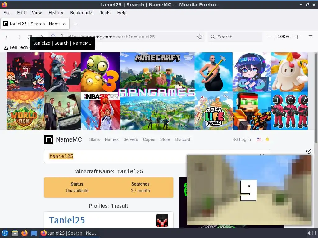Click the desktop icon in taskbar
Viewport: 318px width, 238px height.
[34, 233]
